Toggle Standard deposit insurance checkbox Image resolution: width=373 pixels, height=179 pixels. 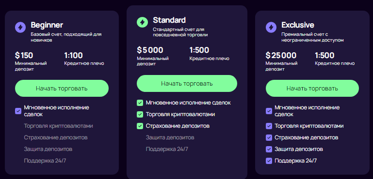coord(140,126)
